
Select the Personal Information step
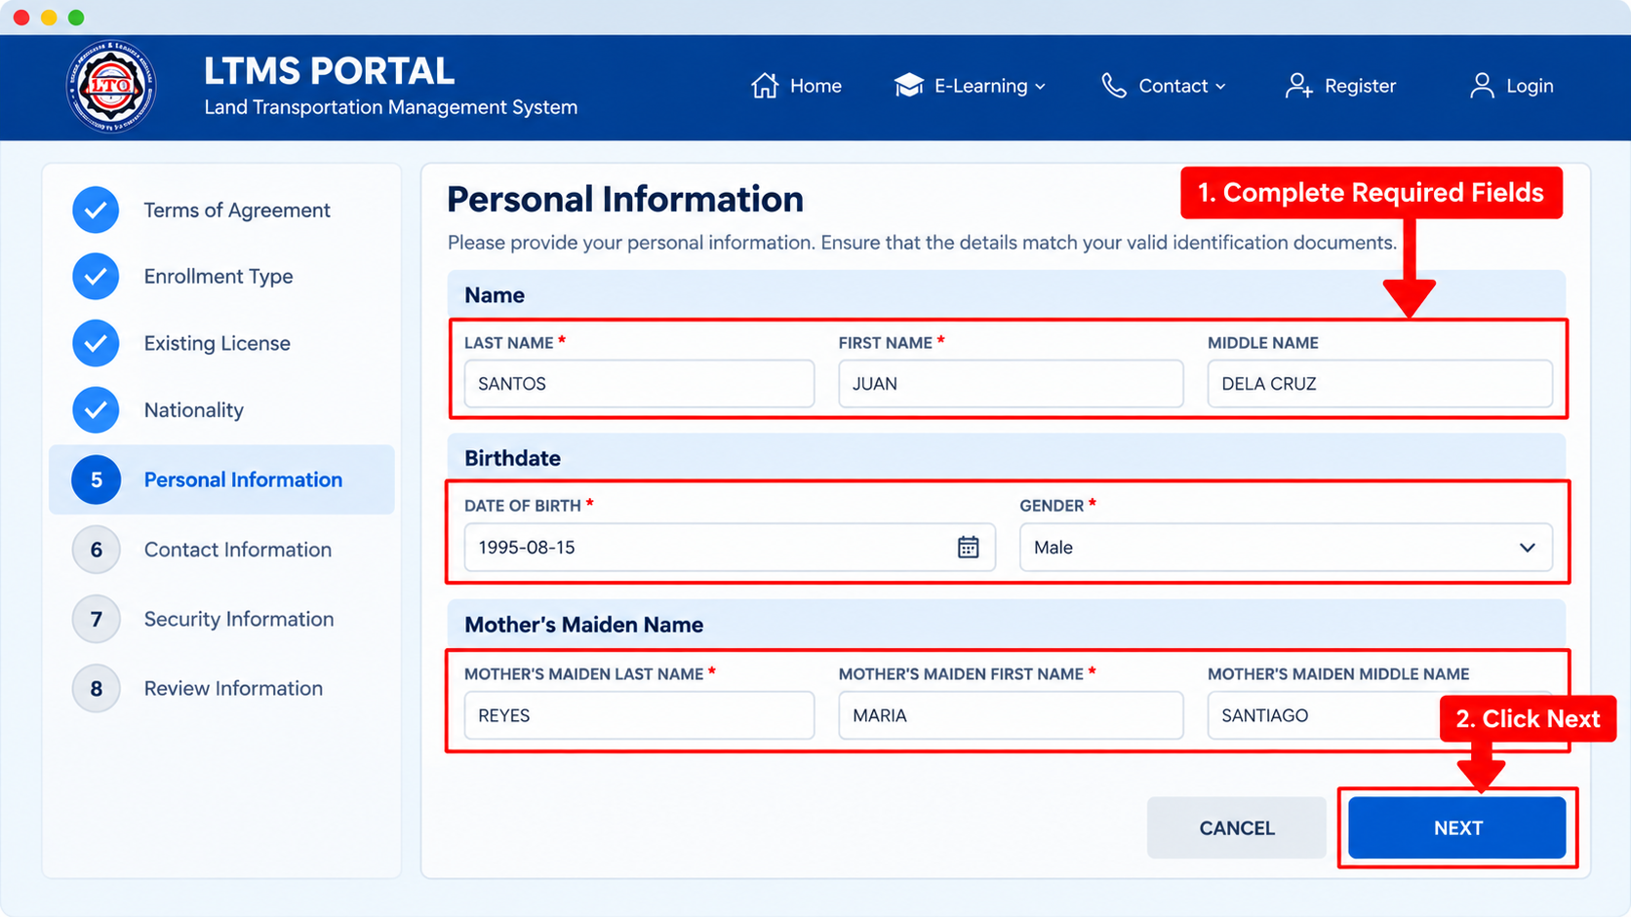(x=221, y=479)
